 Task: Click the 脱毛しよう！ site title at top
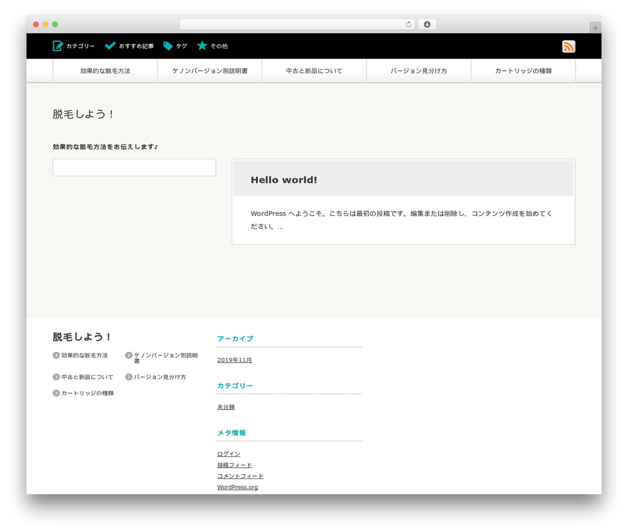pos(84,114)
